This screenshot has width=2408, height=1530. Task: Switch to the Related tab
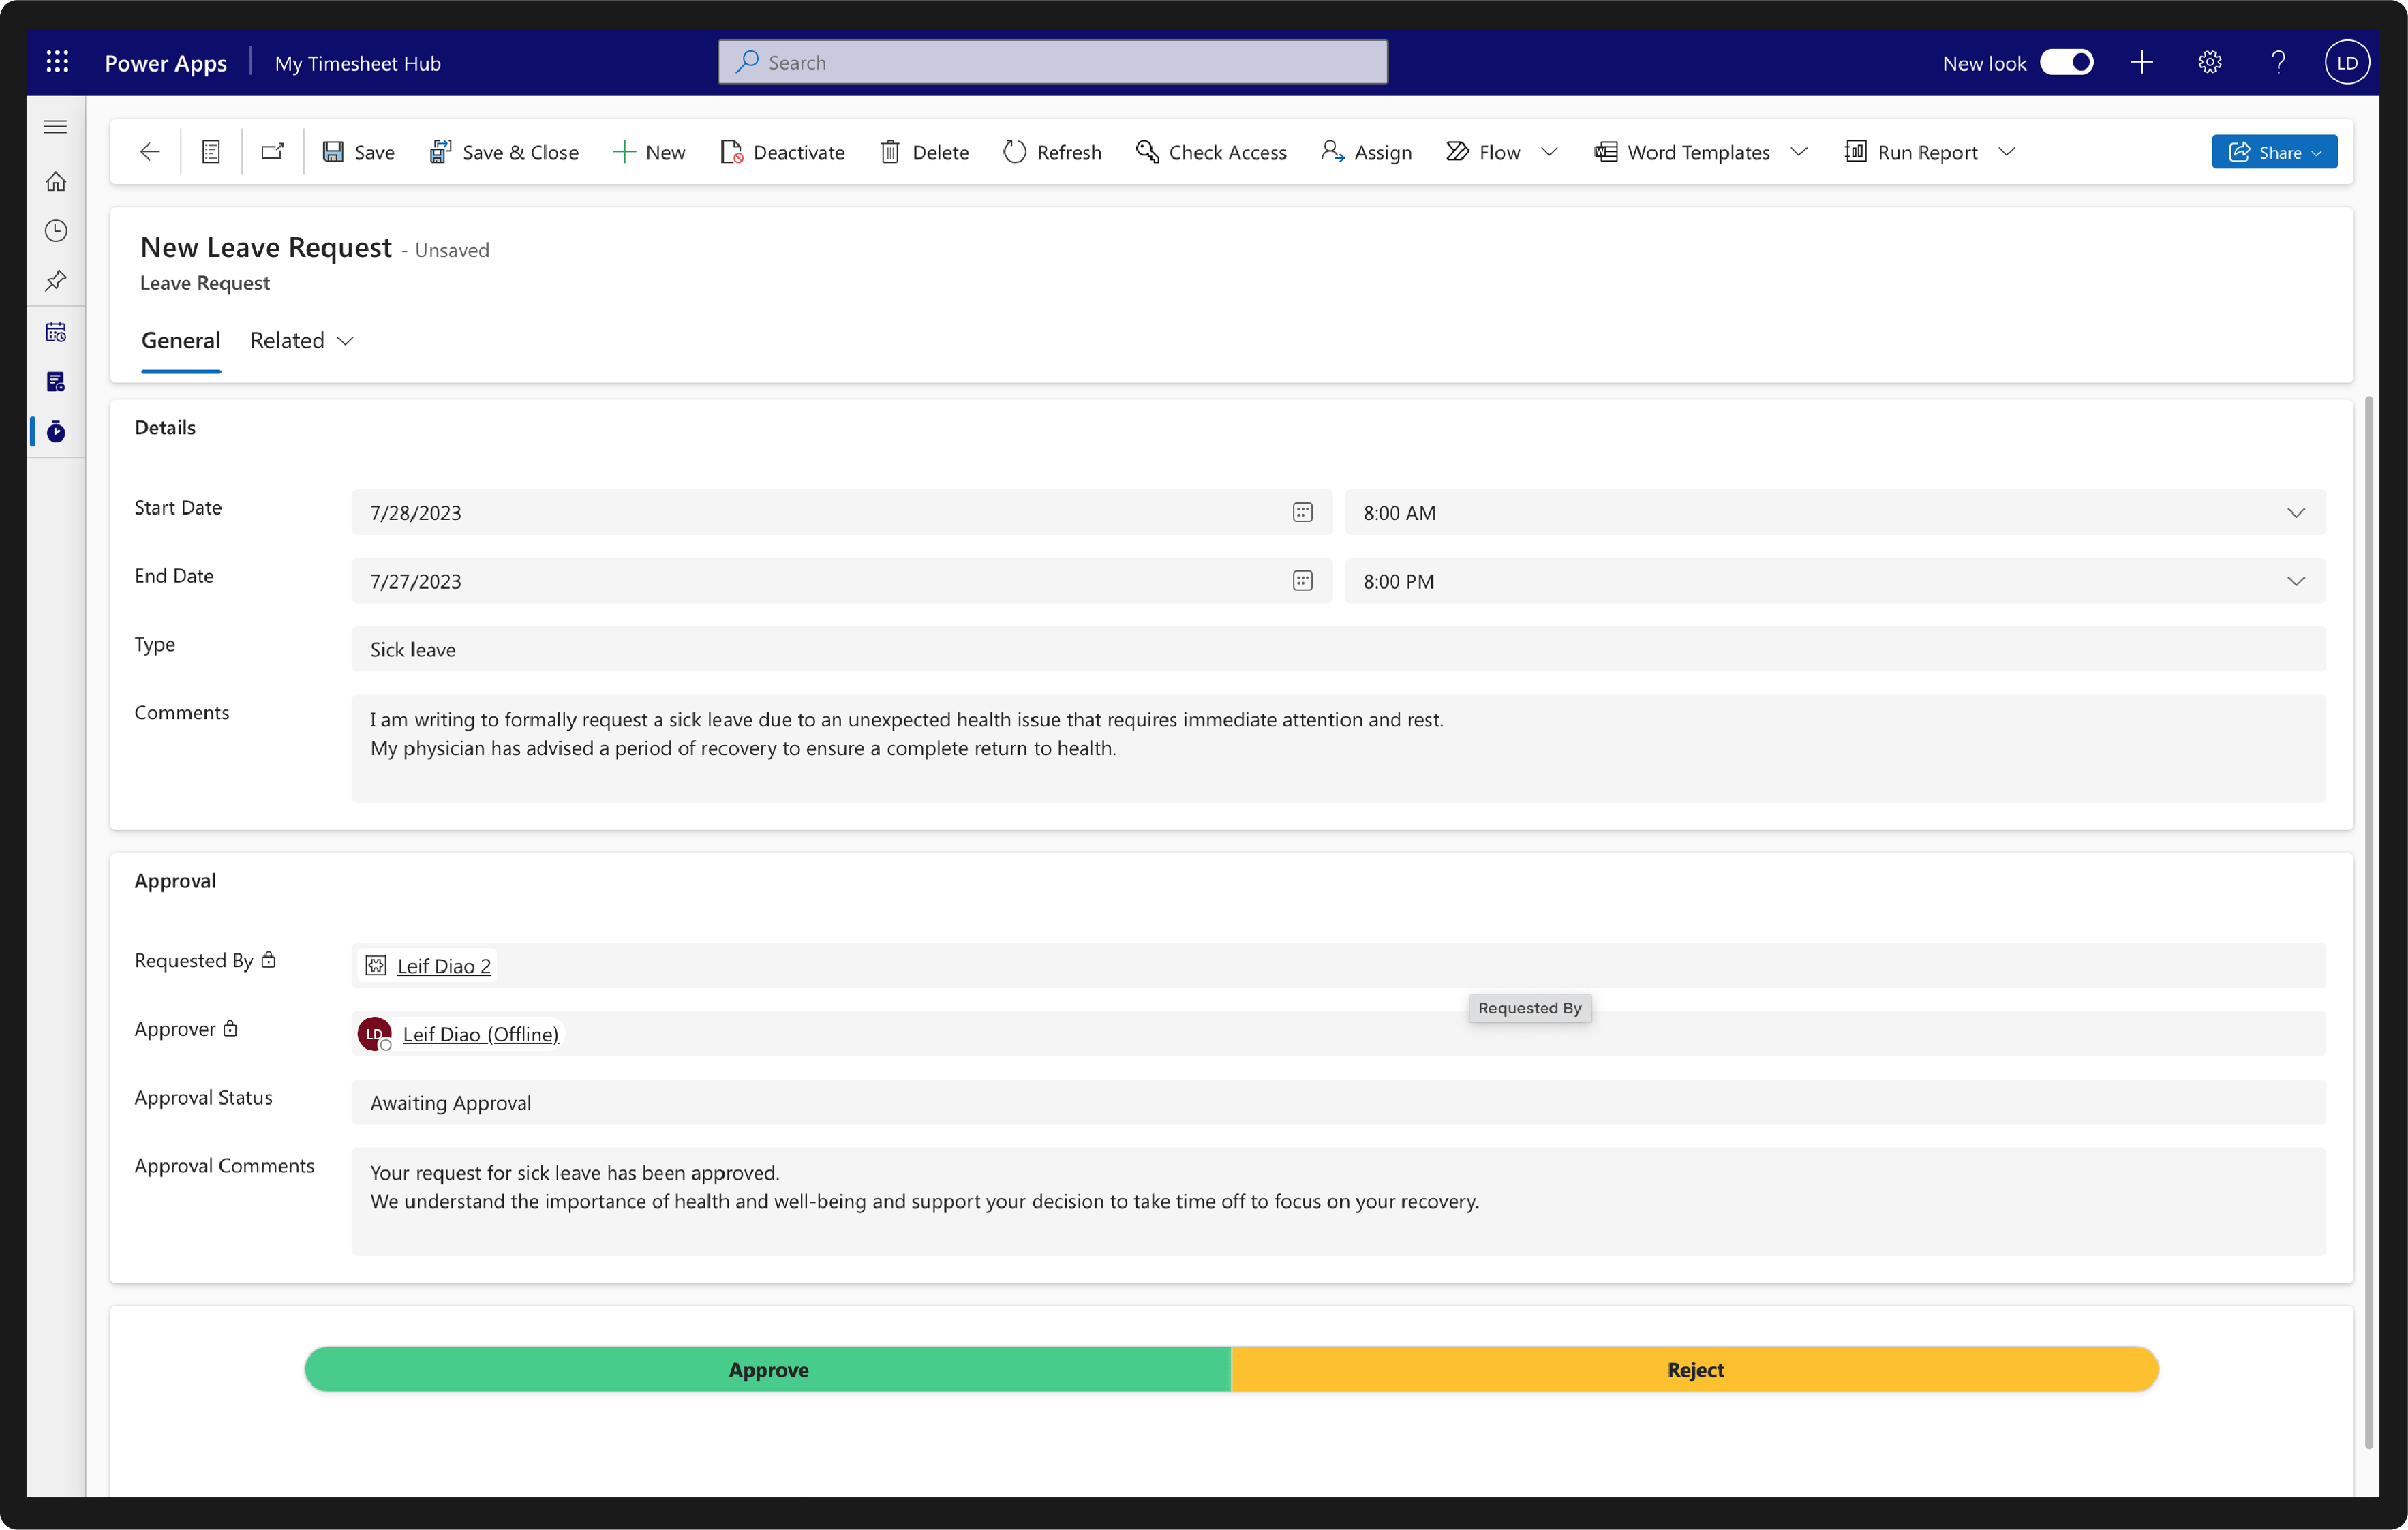pos(287,340)
